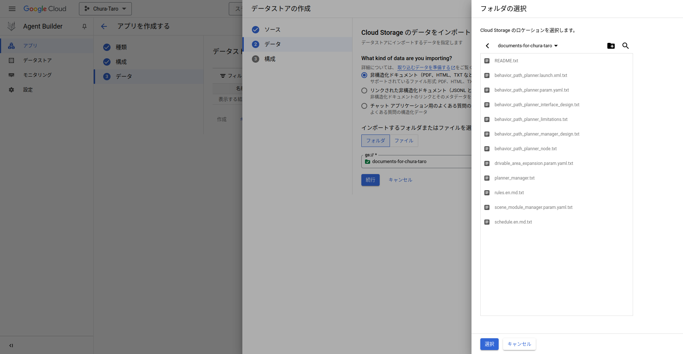This screenshot has height=354, width=683.
Task: Select the データ step in data store wizard
Action: [297, 44]
